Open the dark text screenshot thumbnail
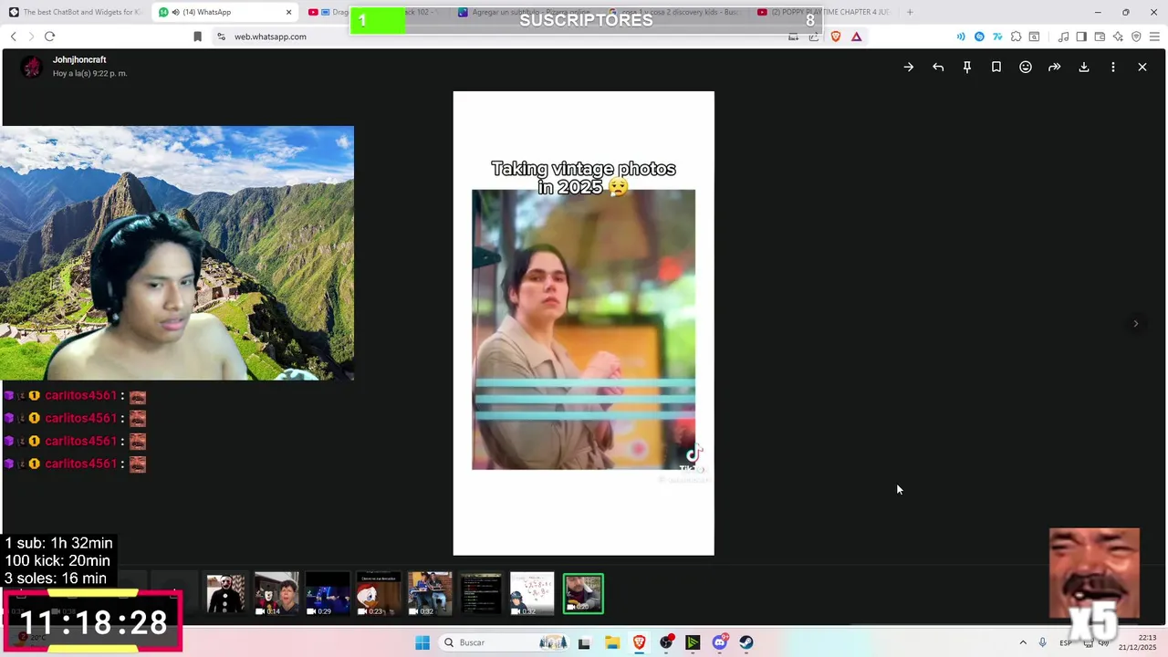The height and width of the screenshot is (657, 1168). coord(481,594)
